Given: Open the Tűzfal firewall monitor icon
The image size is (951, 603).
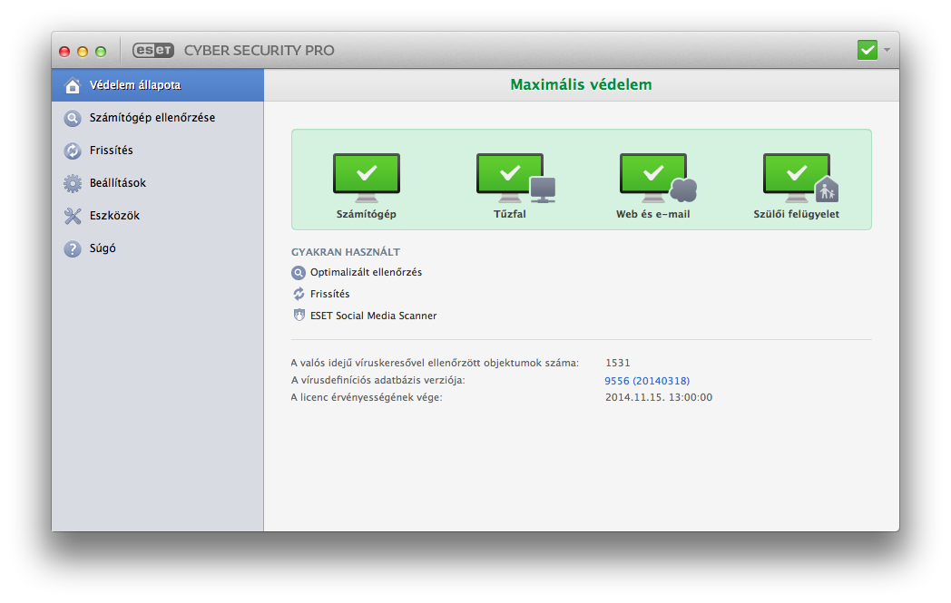Looking at the screenshot, I should pos(515,178).
